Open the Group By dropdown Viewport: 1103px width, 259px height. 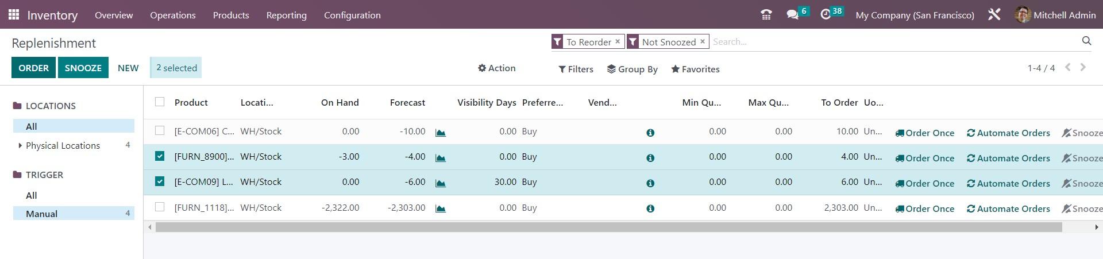tap(632, 69)
